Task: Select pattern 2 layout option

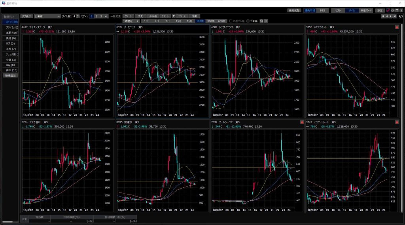Action: click(97, 16)
